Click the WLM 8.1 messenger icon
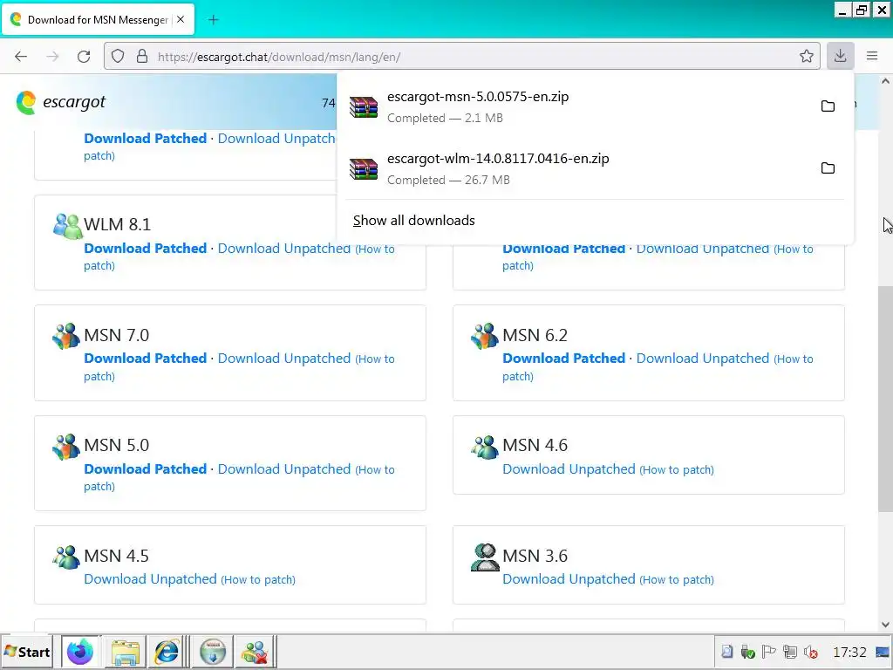Screen dimensions: 893x670 point(66,226)
